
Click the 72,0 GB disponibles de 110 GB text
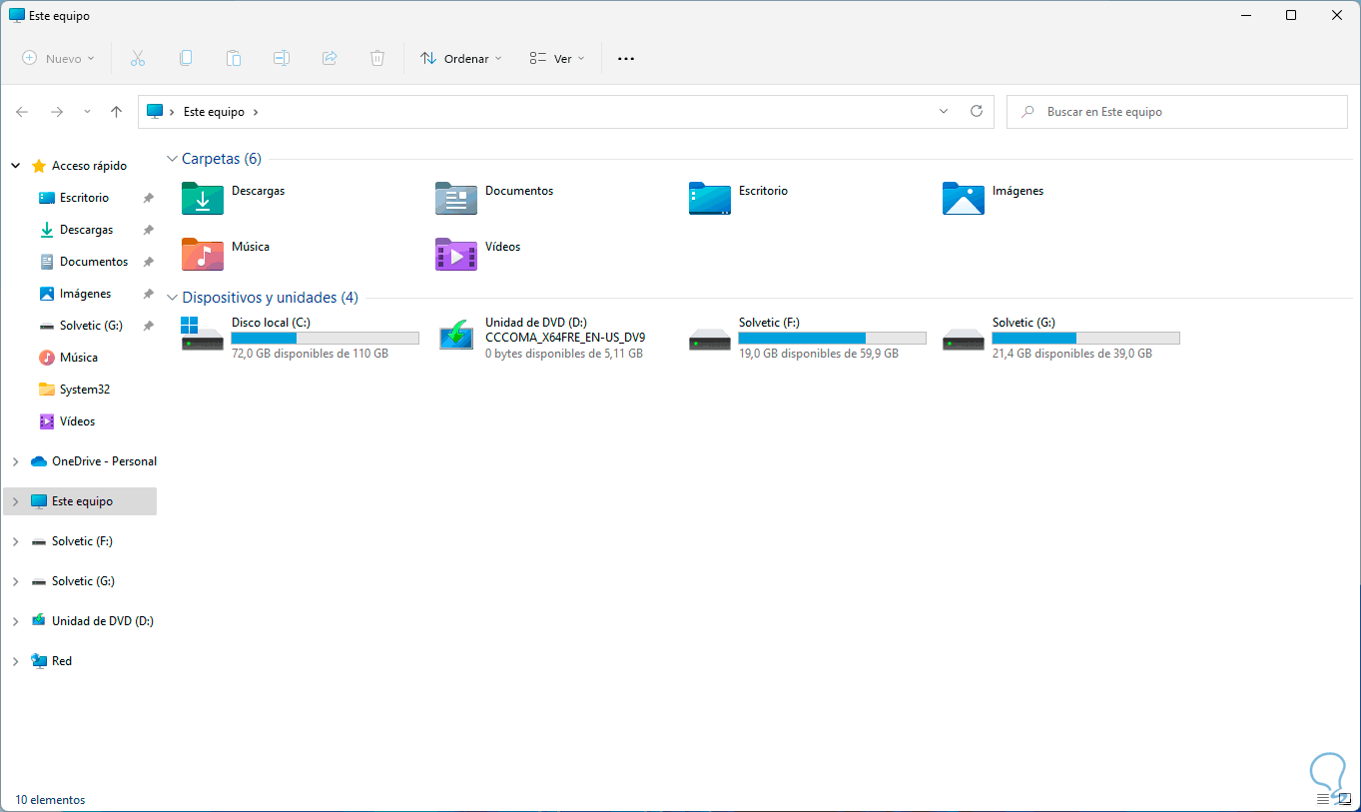(x=310, y=354)
